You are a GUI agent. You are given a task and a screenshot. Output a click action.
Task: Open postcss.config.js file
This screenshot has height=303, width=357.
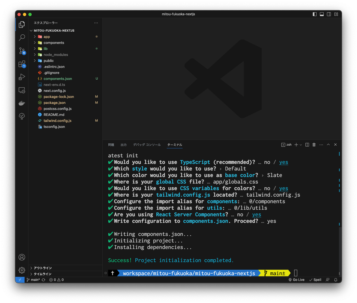66,109
